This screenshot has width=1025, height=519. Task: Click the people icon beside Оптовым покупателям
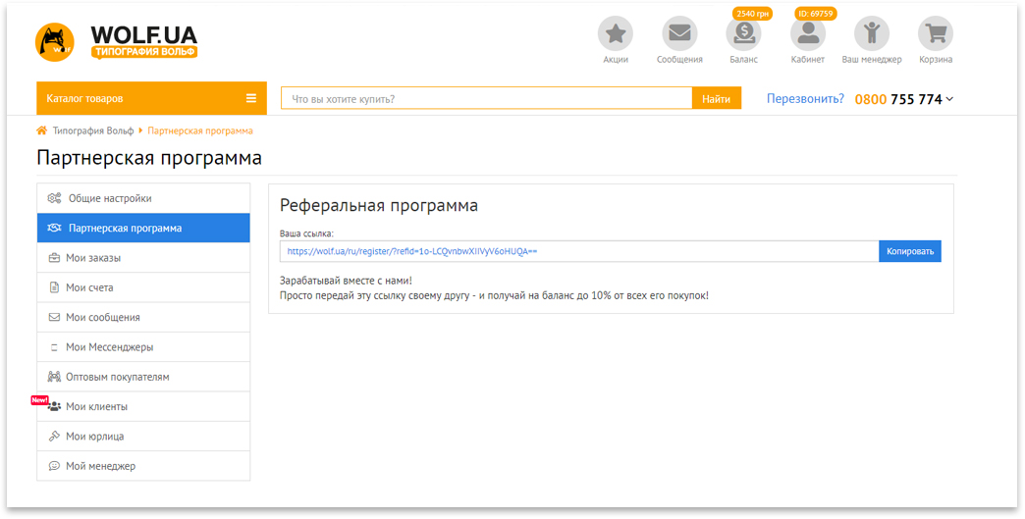(x=54, y=377)
